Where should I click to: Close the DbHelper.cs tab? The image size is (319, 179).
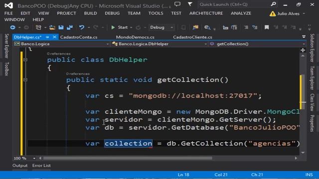click(54, 37)
